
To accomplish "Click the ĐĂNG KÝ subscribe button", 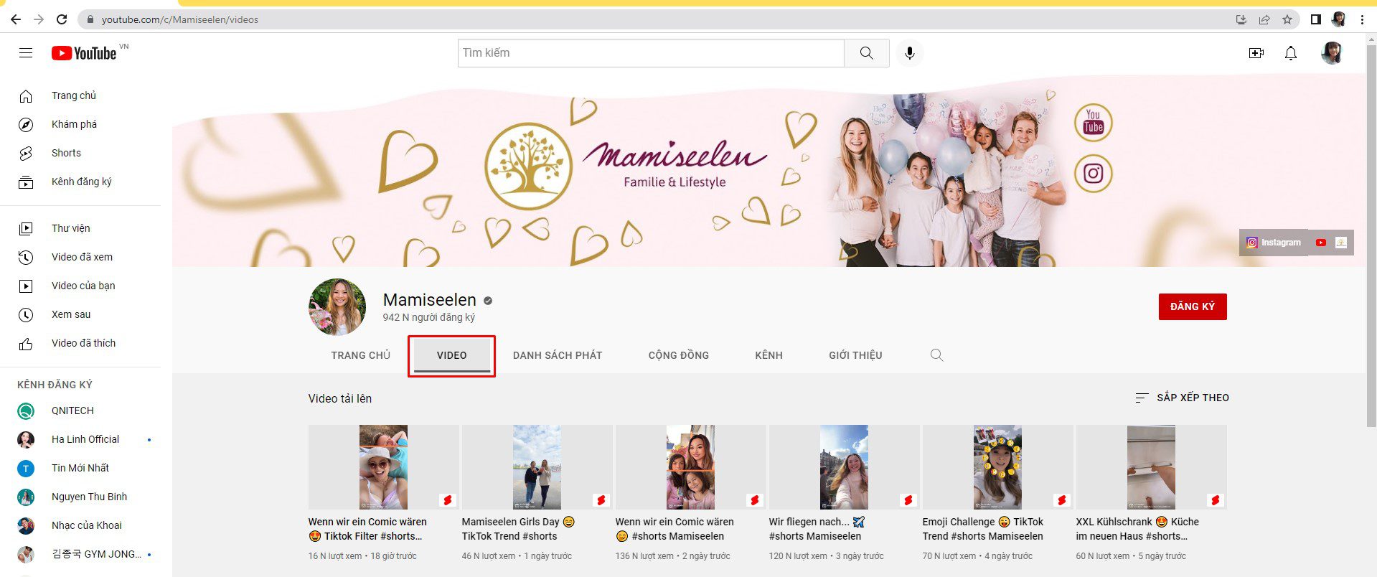I will [1192, 306].
